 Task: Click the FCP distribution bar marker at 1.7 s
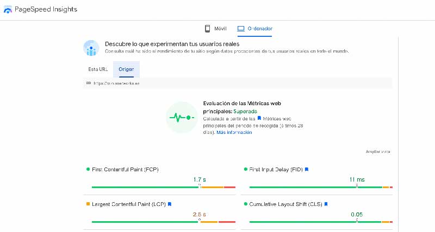pos(200,186)
